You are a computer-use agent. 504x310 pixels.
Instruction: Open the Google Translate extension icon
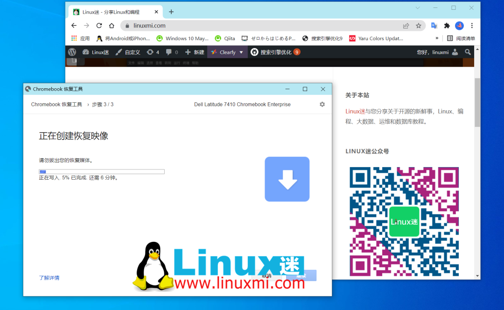coord(434,26)
